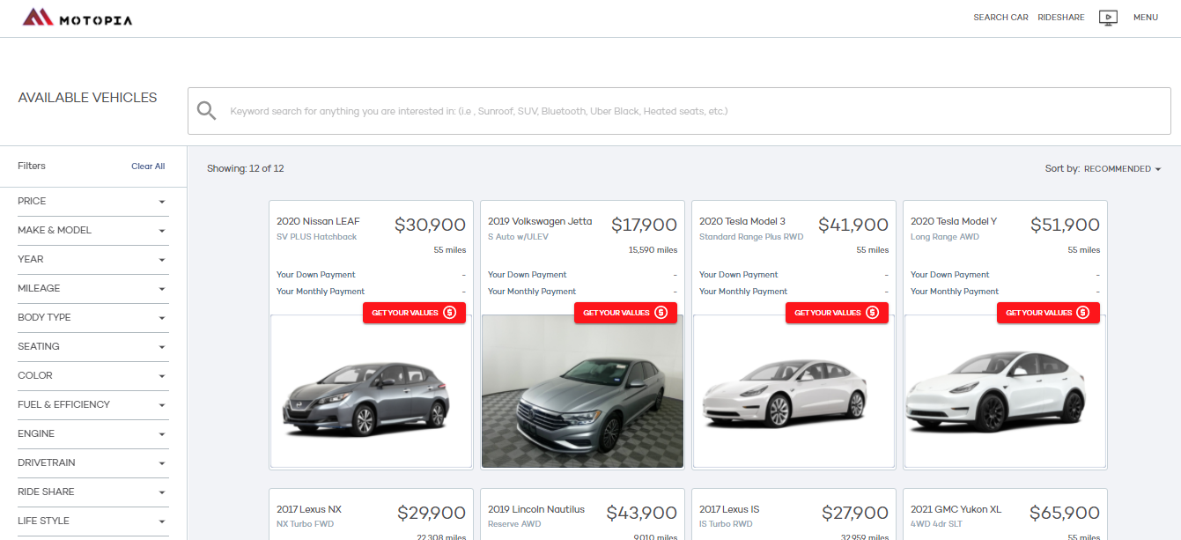
Task: Expand the Color filter section
Action: (x=92, y=376)
